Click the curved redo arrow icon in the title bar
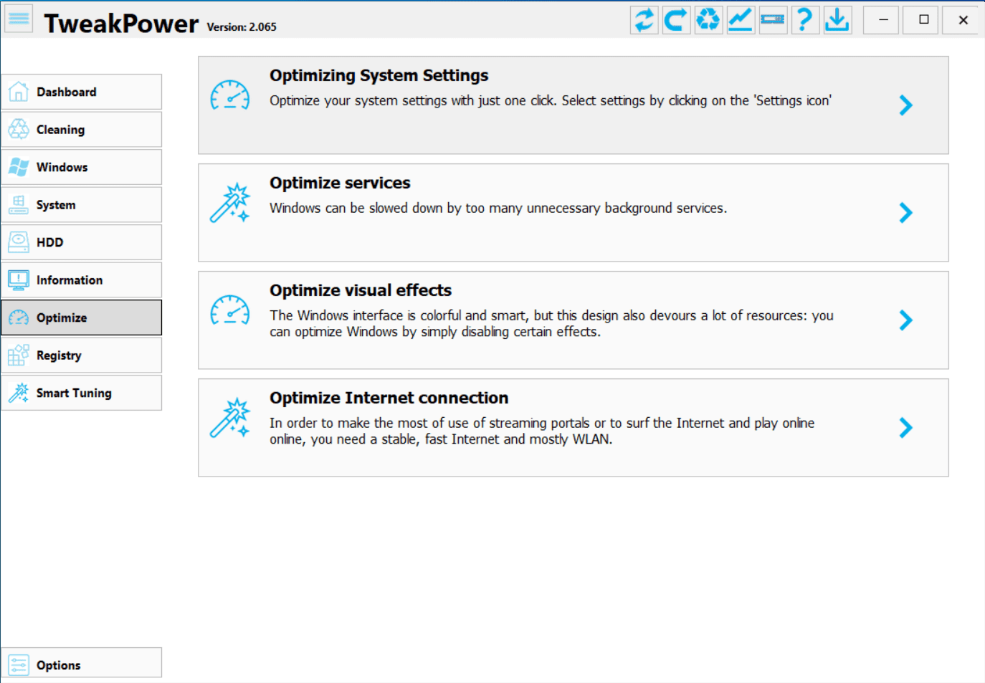 coord(676,19)
